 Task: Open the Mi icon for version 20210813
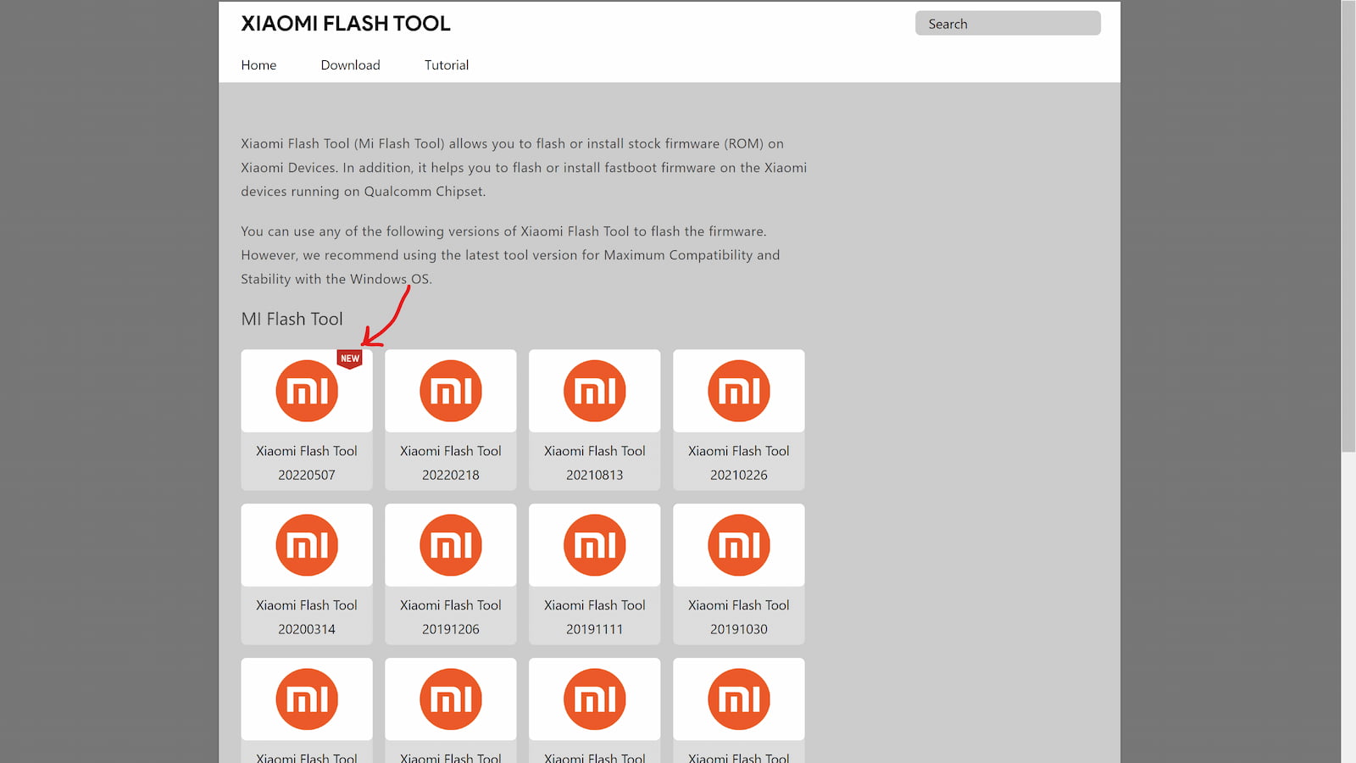click(x=595, y=391)
